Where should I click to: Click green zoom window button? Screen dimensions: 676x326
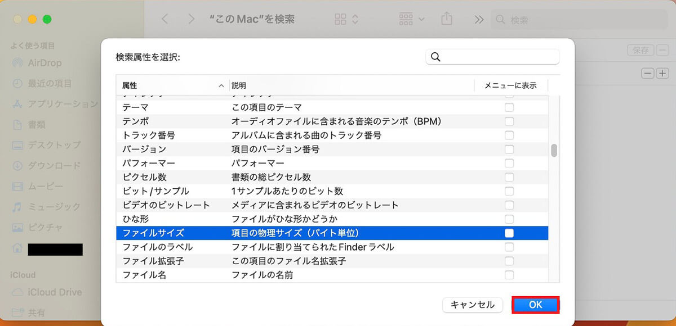pos(47,20)
